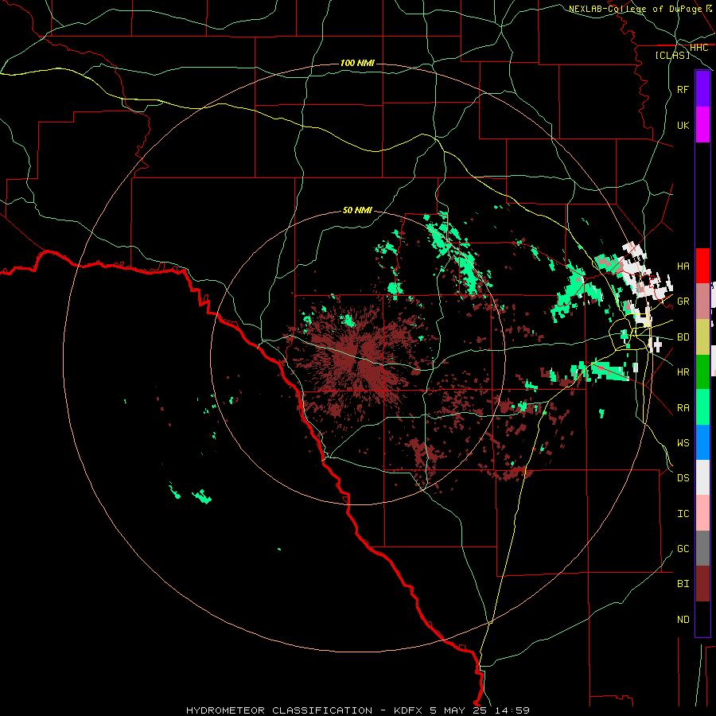Click the 50 NMI range ring label
The width and height of the screenshot is (716, 716).
pyautogui.click(x=357, y=210)
